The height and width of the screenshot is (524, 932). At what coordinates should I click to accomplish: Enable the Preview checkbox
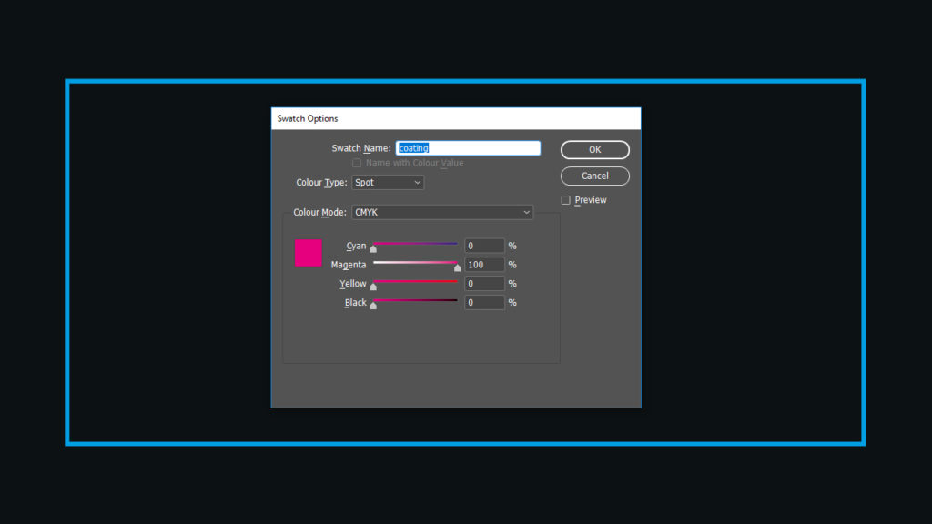click(565, 199)
